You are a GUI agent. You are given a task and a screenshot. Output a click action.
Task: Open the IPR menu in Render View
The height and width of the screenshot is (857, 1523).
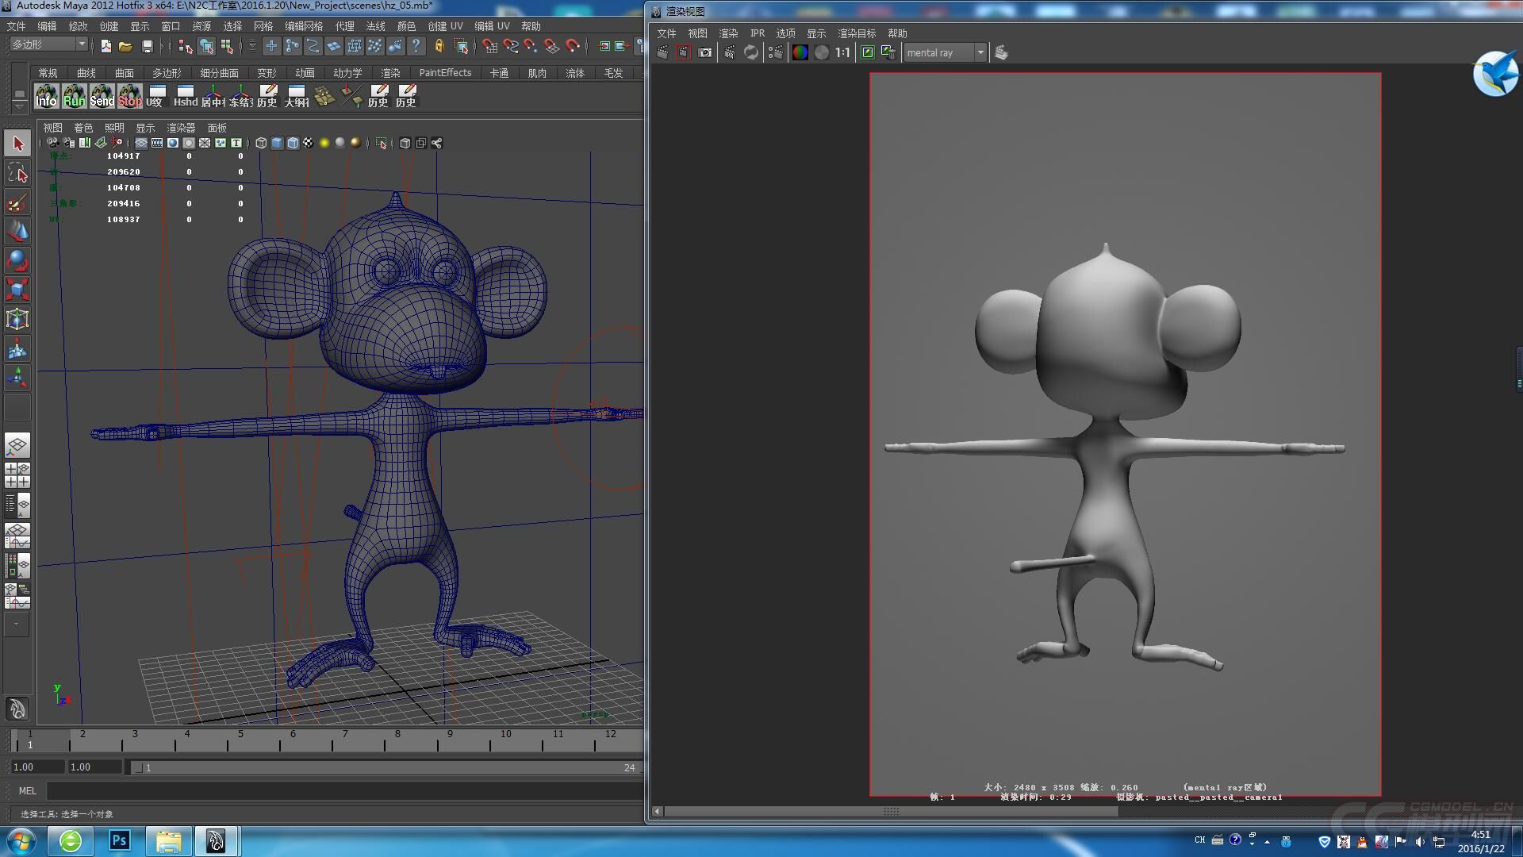tap(757, 33)
